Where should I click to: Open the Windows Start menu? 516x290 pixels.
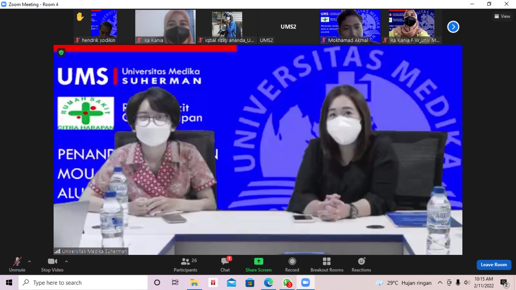(x=9, y=283)
